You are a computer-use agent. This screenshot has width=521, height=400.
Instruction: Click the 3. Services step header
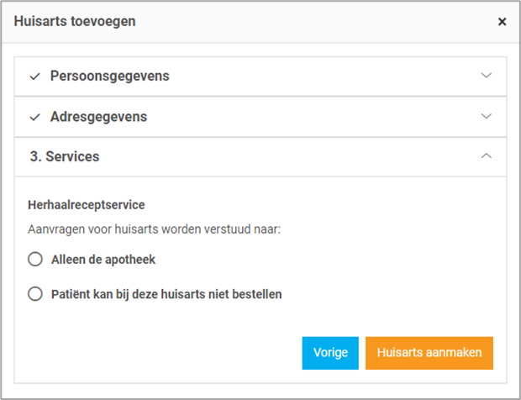(x=65, y=156)
